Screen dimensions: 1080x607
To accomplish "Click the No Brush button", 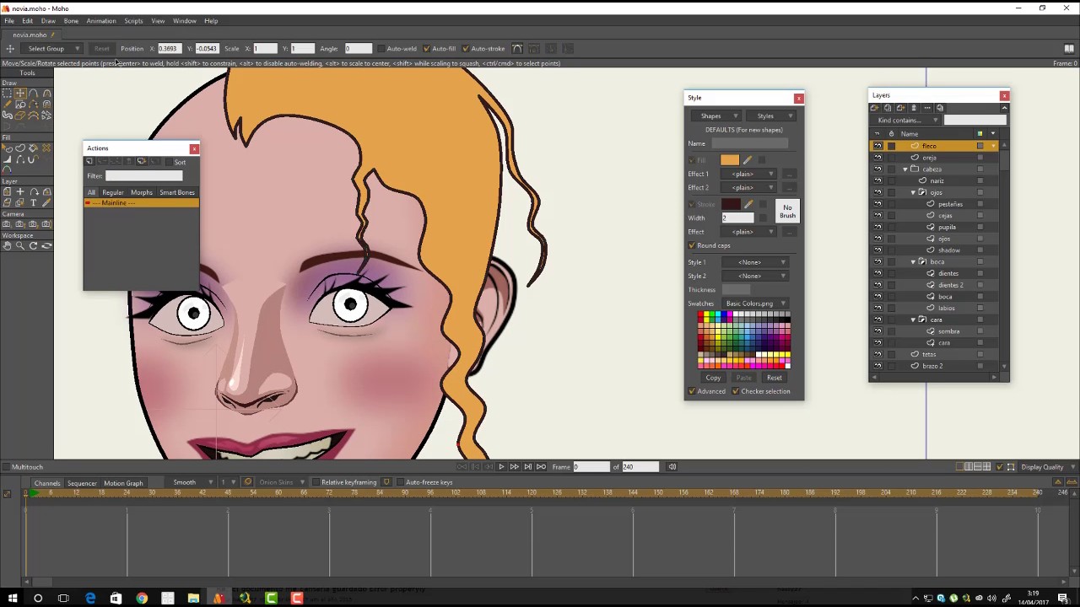I will [x=787, y=211].
